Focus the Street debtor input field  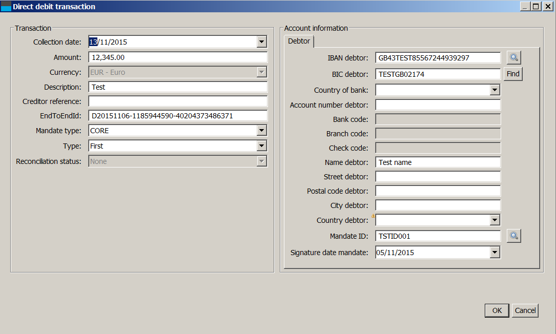pyautogui.click(x=438, y=177)
